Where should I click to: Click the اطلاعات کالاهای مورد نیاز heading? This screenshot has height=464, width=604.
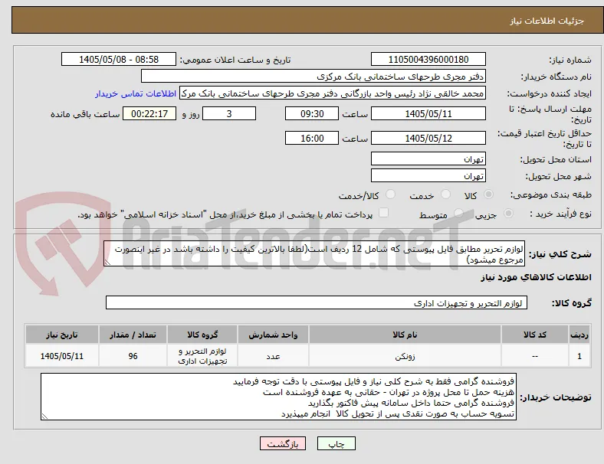point(536,277)
